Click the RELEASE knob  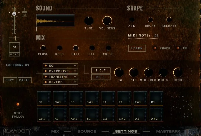[169, 20]
